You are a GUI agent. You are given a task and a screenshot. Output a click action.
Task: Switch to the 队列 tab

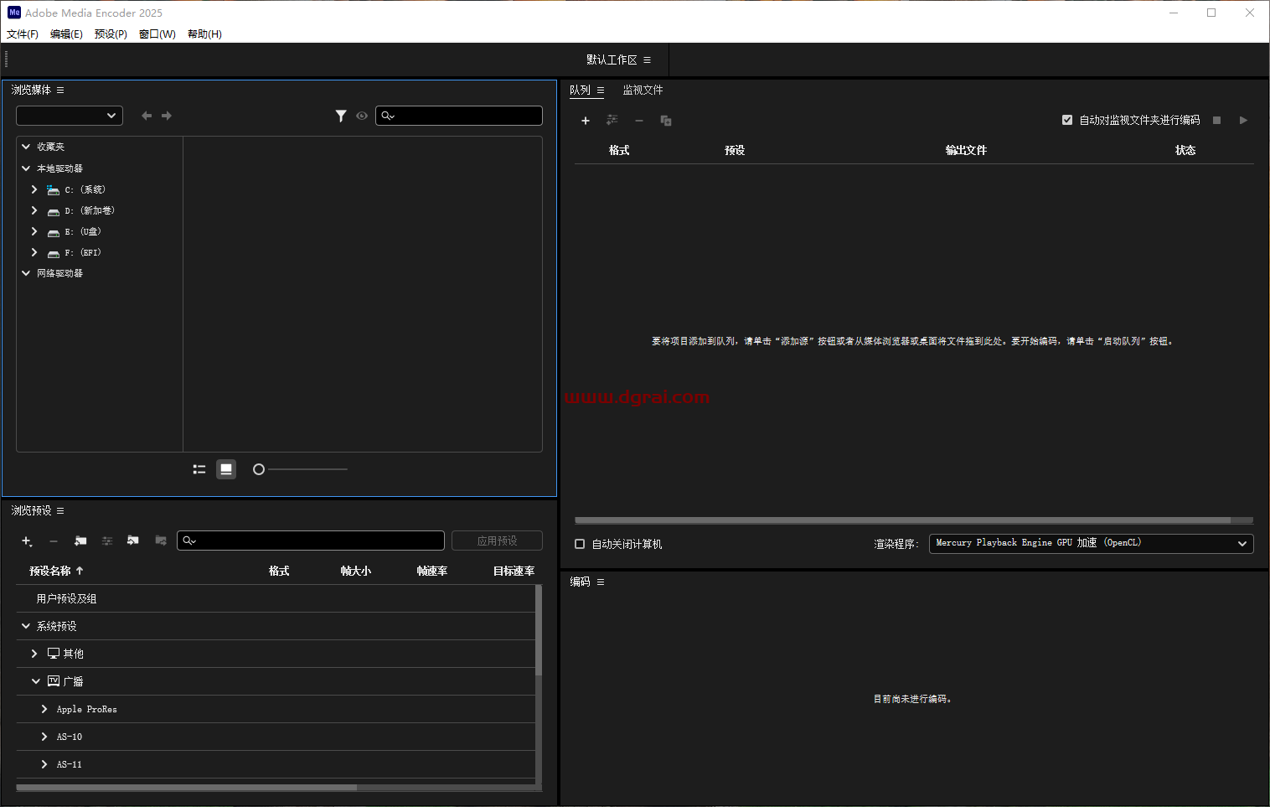point(580,90)
